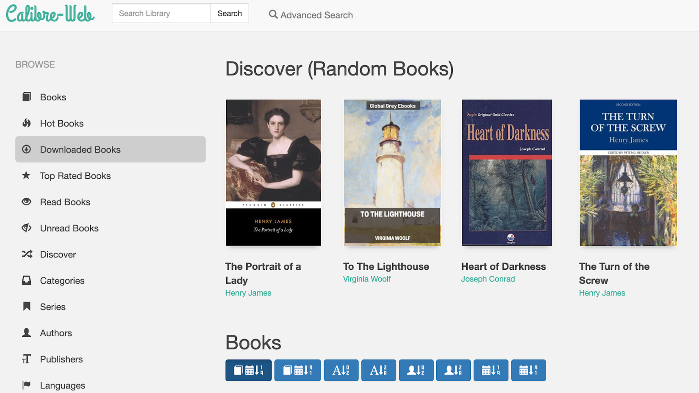Viewport: 699px width, 393px height.
Task: Click the Search button
Action: click(x=230, y=14)
